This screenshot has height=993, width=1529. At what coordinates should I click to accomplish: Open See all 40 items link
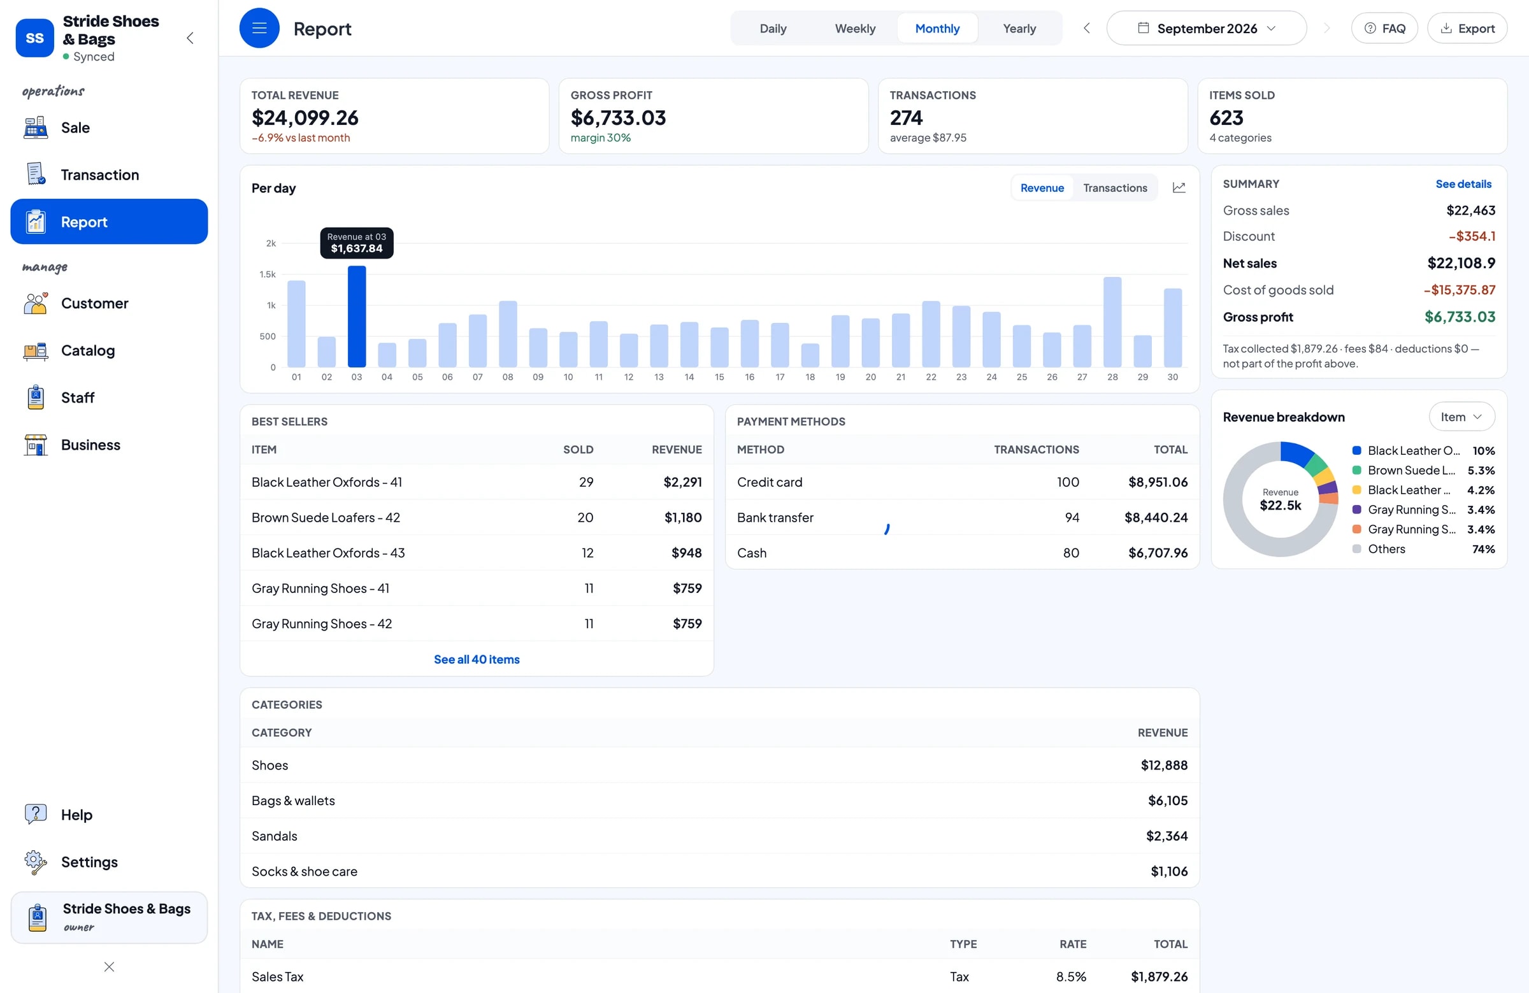[476, 659]
